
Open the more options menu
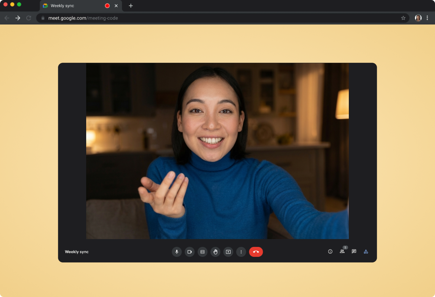pyautogui.click(x=241, y=252)
